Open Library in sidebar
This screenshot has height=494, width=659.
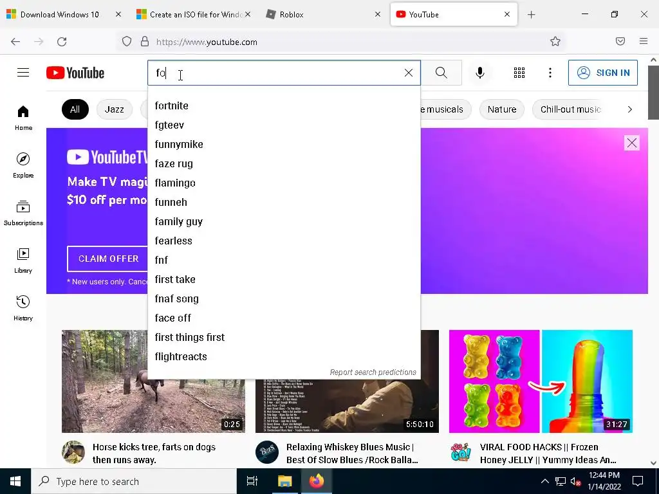click(x=23, y=261)
